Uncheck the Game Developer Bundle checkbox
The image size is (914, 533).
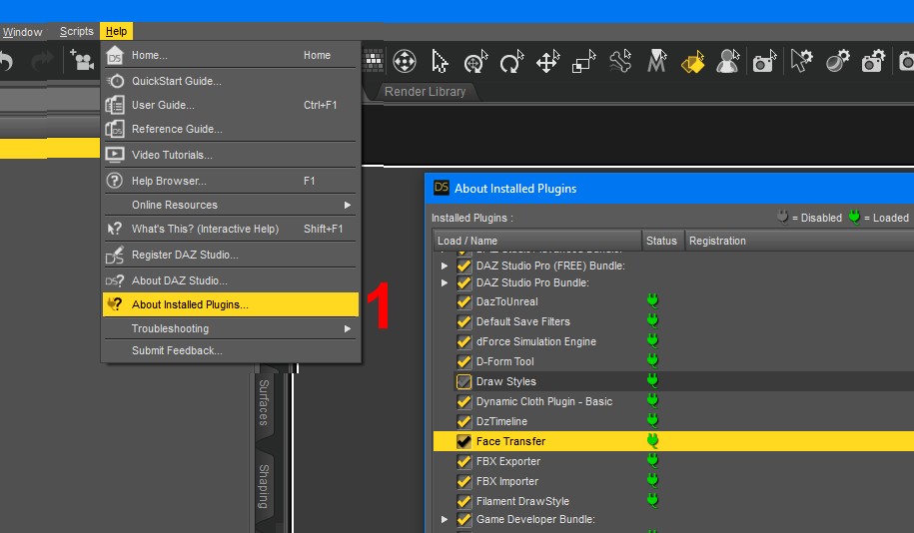pos(464,519)
